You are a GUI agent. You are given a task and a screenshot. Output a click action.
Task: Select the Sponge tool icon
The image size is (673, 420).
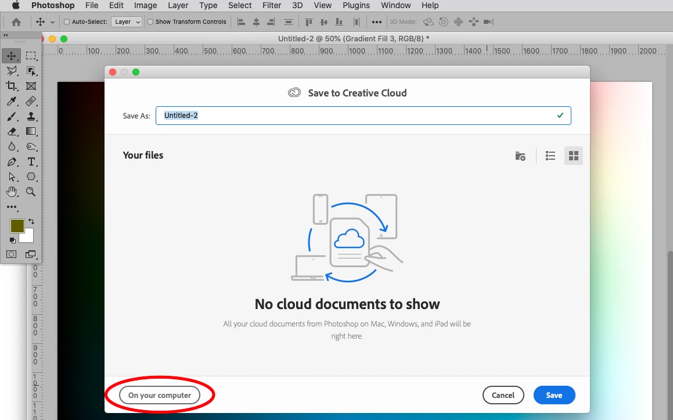pyautogui.click(x=30, y=146)
